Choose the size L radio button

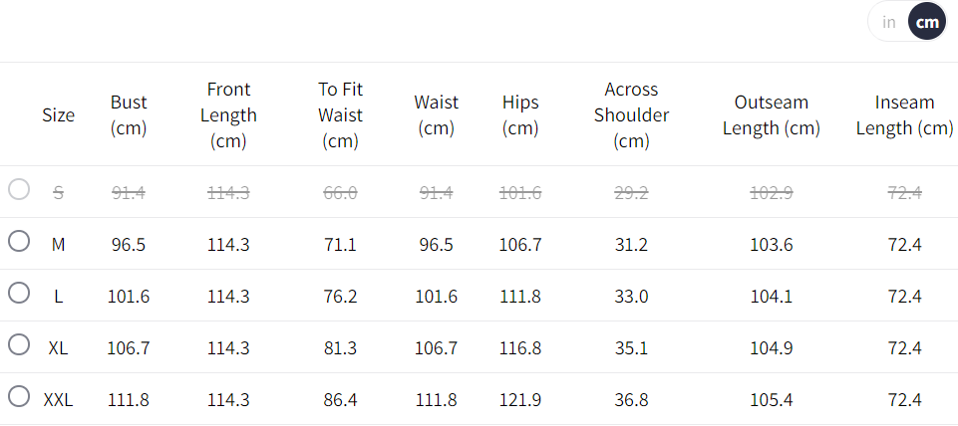click(x=19, y=293)
